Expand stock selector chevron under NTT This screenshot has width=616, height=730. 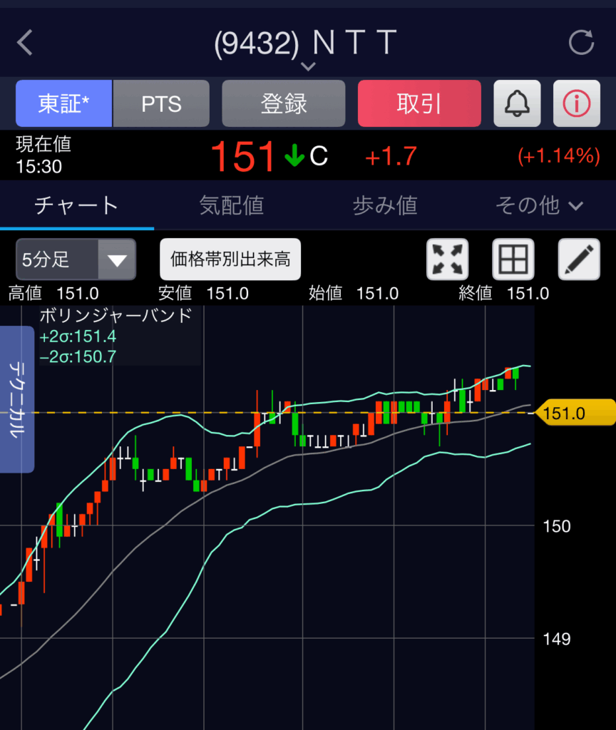pyautogui.click(x=308, y=67)
